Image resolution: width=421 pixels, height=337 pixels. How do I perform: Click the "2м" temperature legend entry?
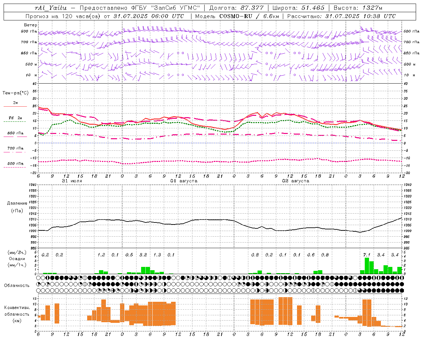[15, 103]
